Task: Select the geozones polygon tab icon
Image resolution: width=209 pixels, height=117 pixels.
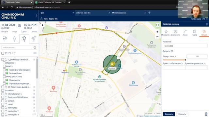Action: tap(24, 38)
